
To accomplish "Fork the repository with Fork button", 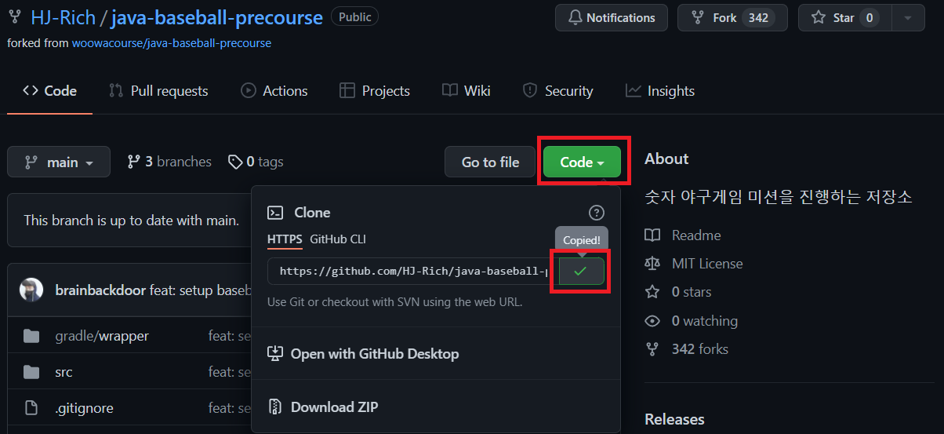I will (734, 17).
